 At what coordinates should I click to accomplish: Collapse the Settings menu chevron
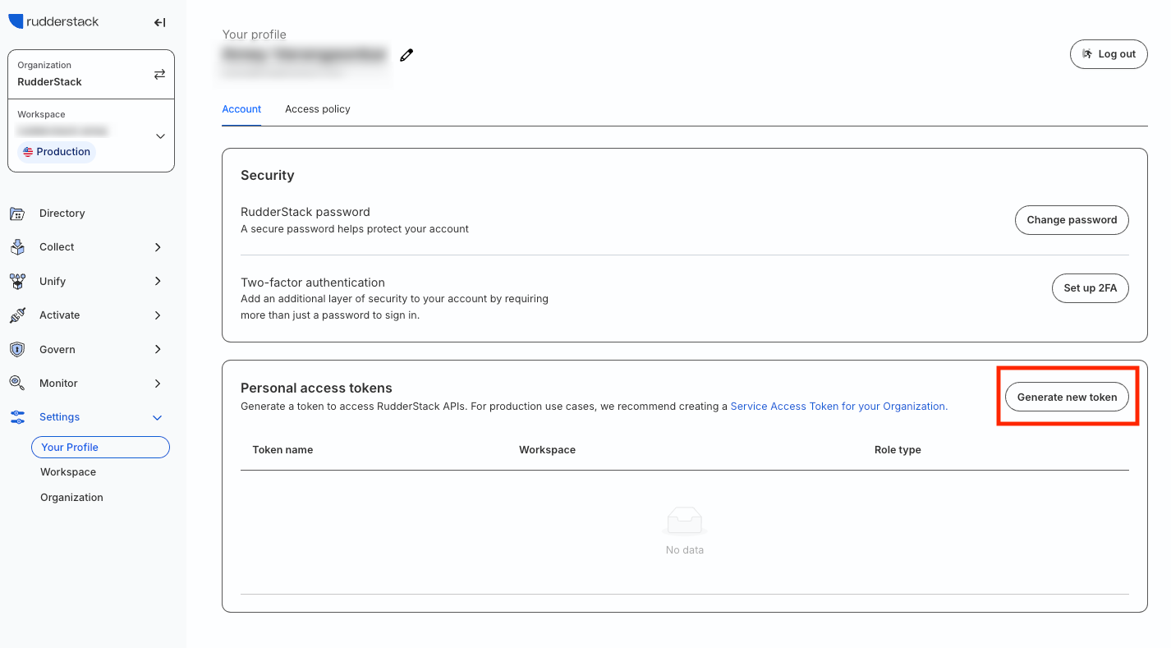coord(158,418)
